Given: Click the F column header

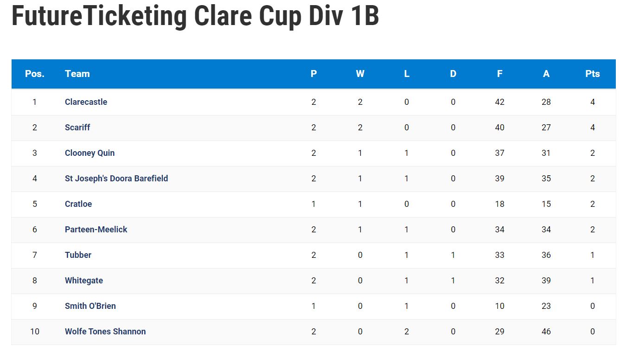Looking at the screenshot, I should [x=499, y=74].
